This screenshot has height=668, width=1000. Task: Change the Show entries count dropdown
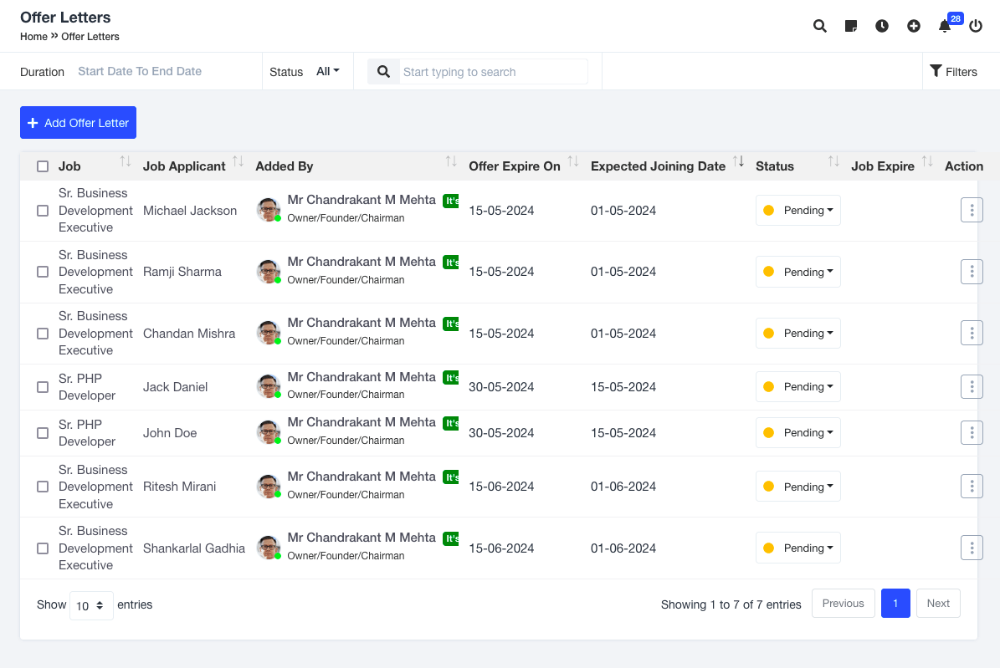[x=91, y=605]
